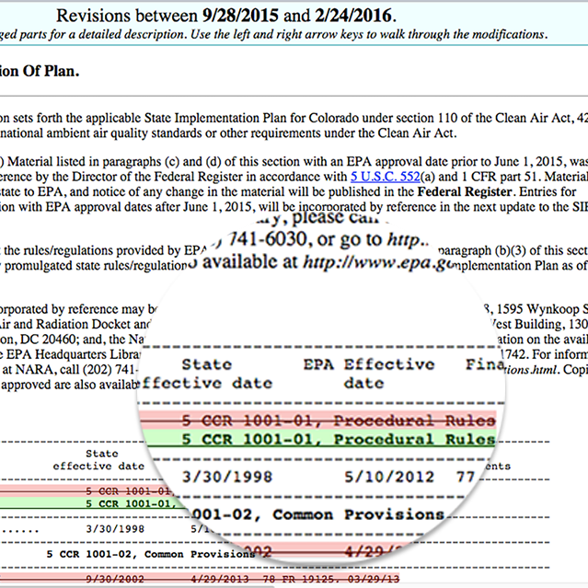Select the revisions date heading text

[226, 16]
